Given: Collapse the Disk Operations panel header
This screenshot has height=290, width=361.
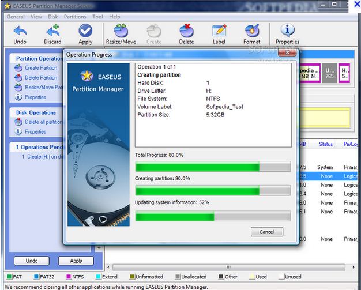Looking at the screenshot, I should tap(36, 112).
